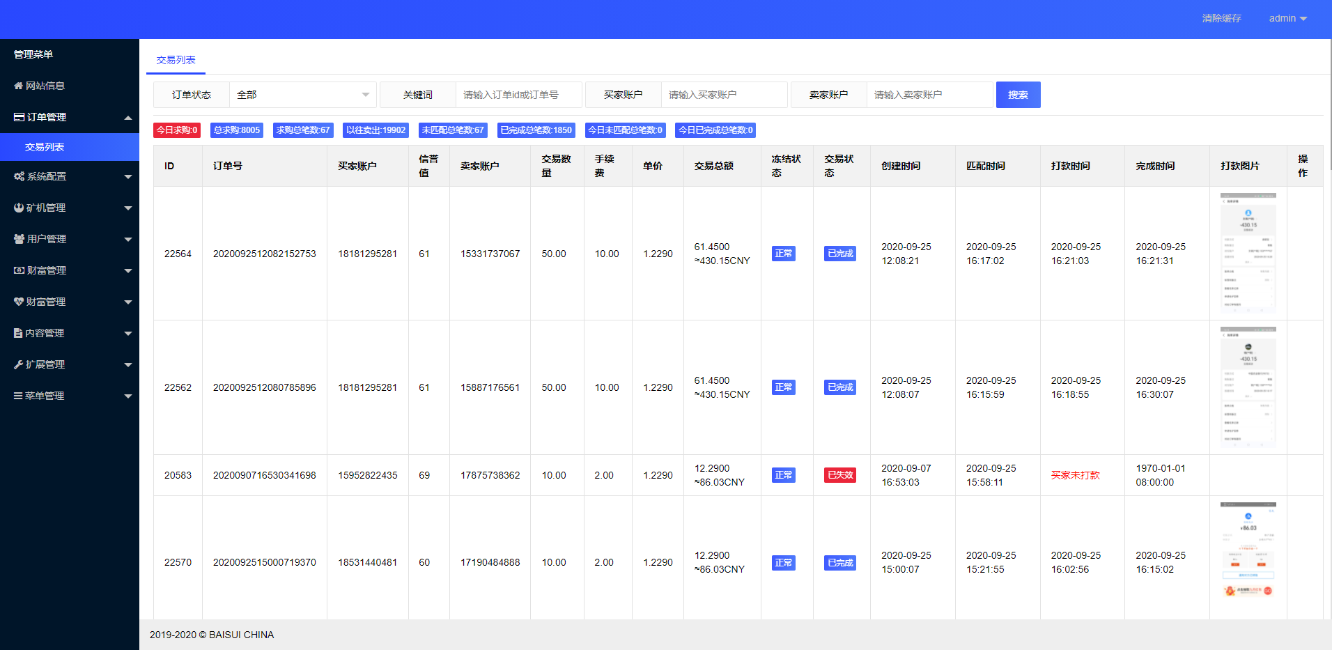The image size is (1332, 650).
Task: Select 交易列表 in the sidebar
Action: (x=45, y=147)
